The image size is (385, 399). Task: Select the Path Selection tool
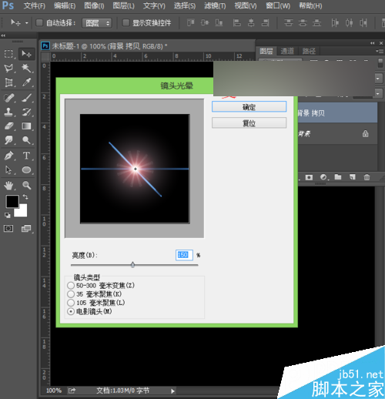[8, 170]
